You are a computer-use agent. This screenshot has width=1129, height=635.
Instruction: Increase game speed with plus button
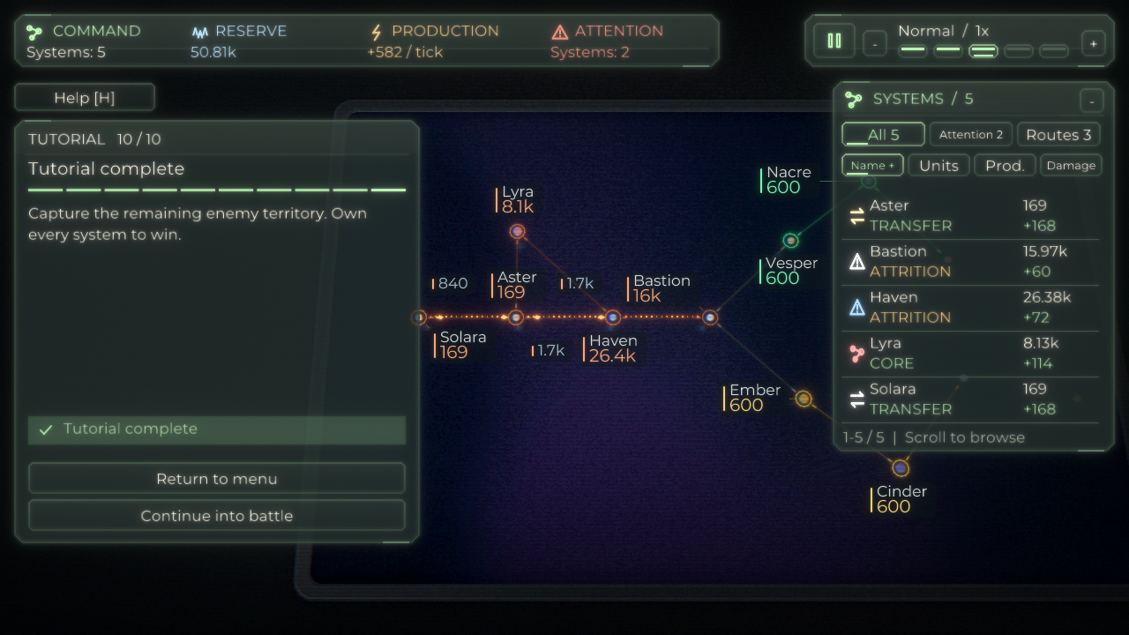(x=1094, y=42)
